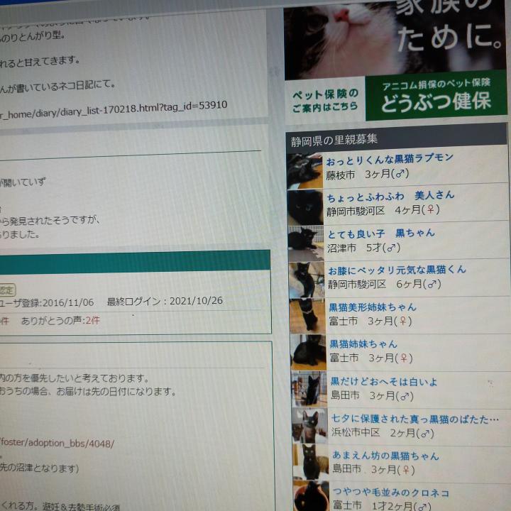Open listing 黒猫美形姉妹ちゃん
The width and height of the screenshot is (511, 511).
(373, 307)
